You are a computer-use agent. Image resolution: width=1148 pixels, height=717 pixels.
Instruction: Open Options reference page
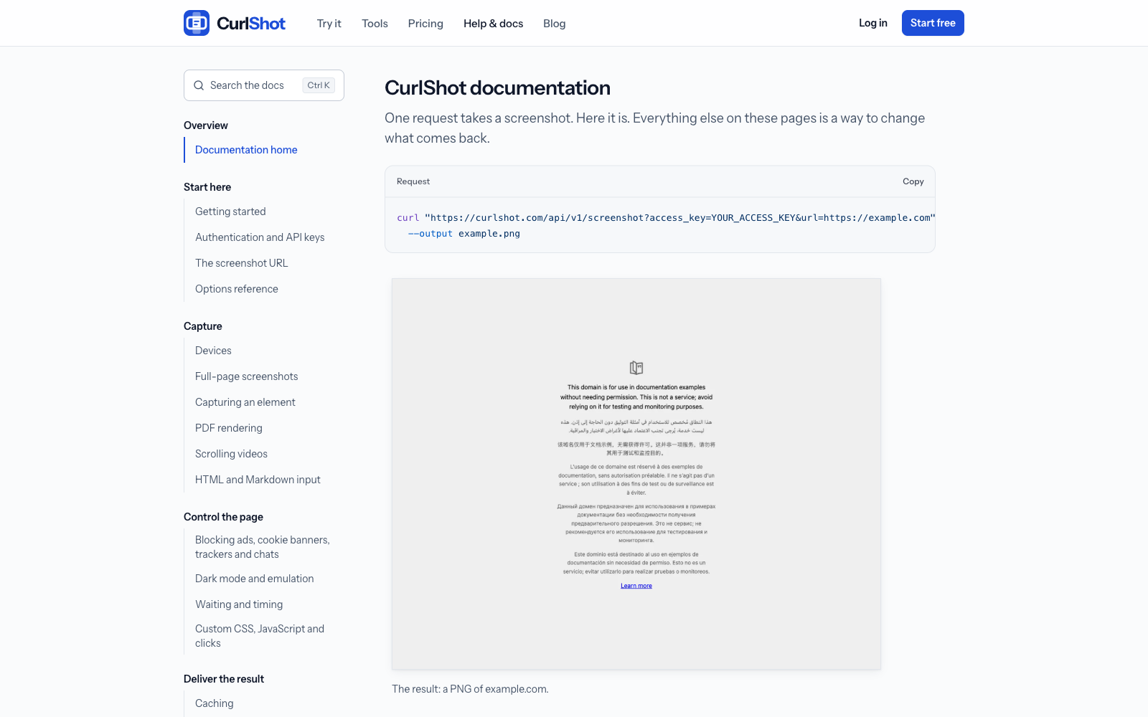pos(237,289)
